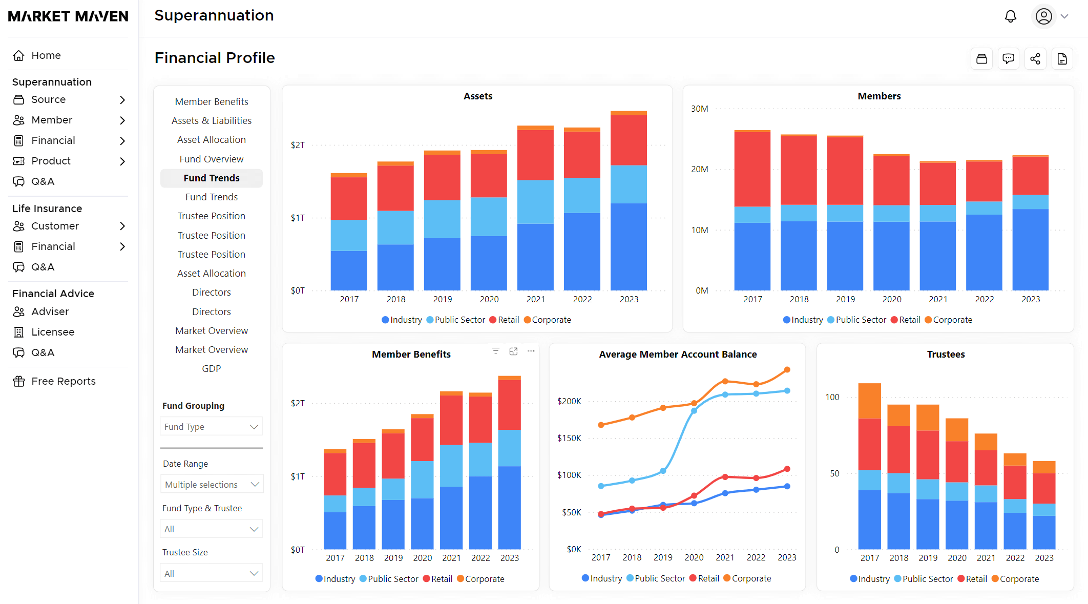Click the user profile avatar
Image resolution: width=1088 pixels, height=604 pixels.
point(1043,16)
